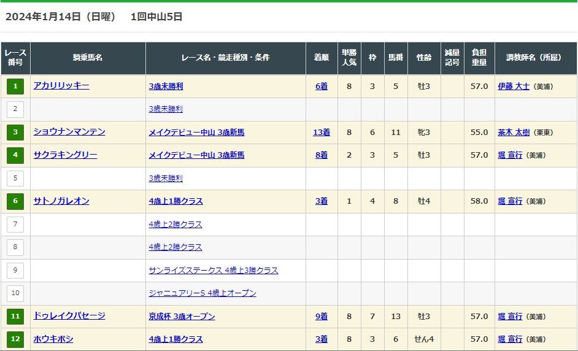Image resolution: width=578 pixels, height=351 pixels.
Task: Open race 1 link 3歳未勝利
Action: 166,87
